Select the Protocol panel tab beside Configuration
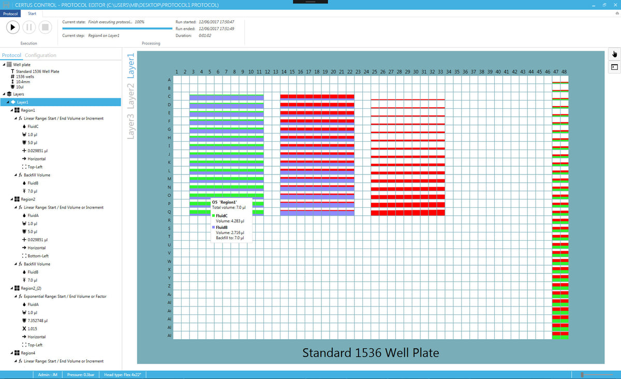621x379 pixels. coord(11,55)
